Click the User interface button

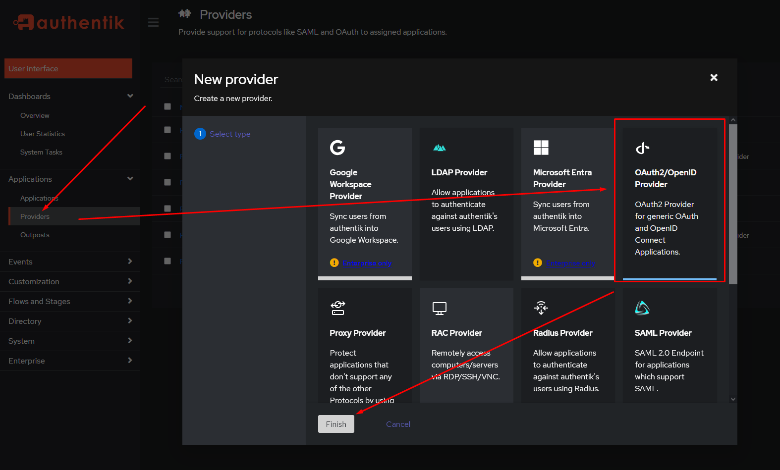(68, 68)
